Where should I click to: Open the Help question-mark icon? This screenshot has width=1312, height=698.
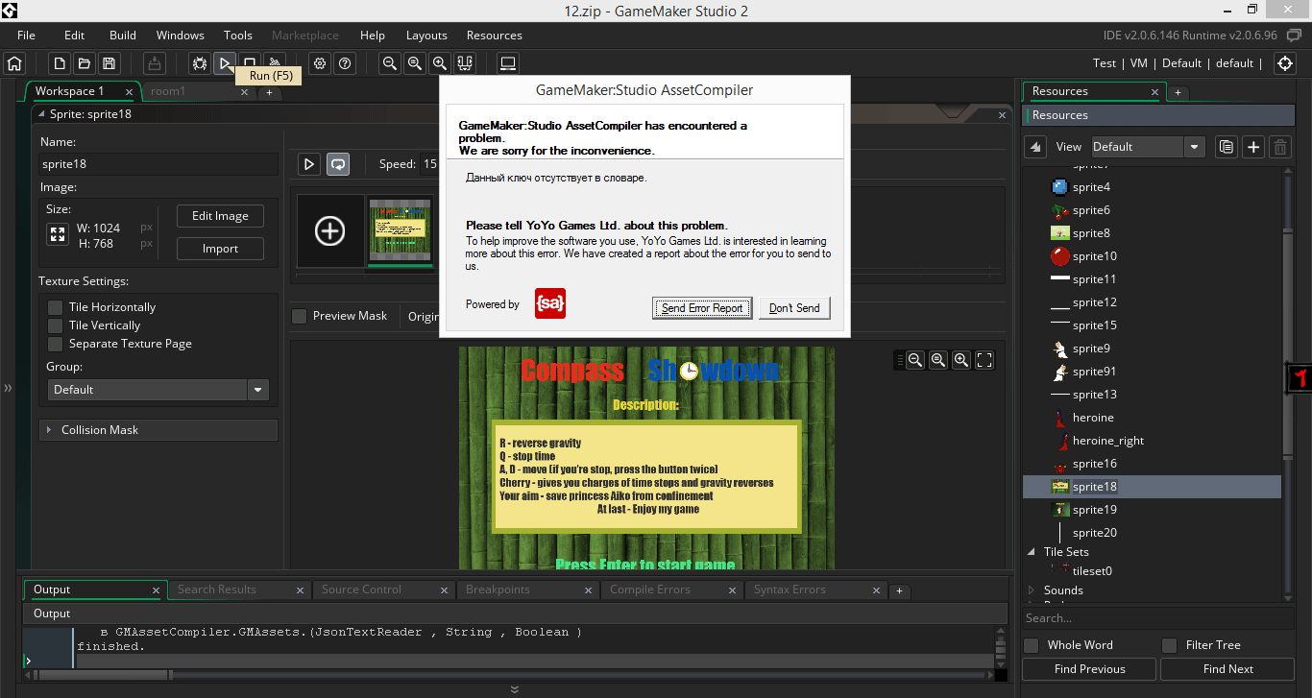pyautogui.click(x=345, y=63)
